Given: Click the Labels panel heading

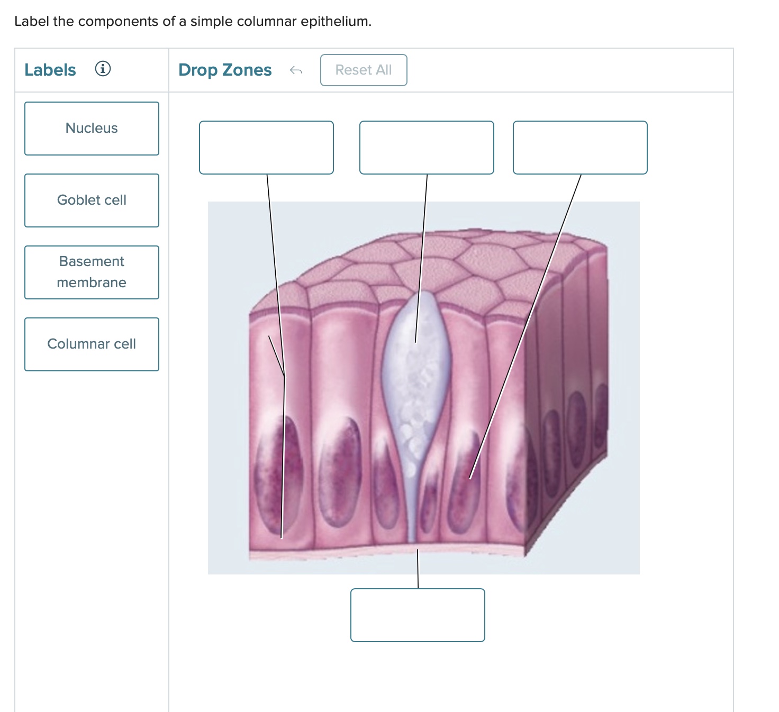Looking at the screenshot, I should click(x=49, y=69).
